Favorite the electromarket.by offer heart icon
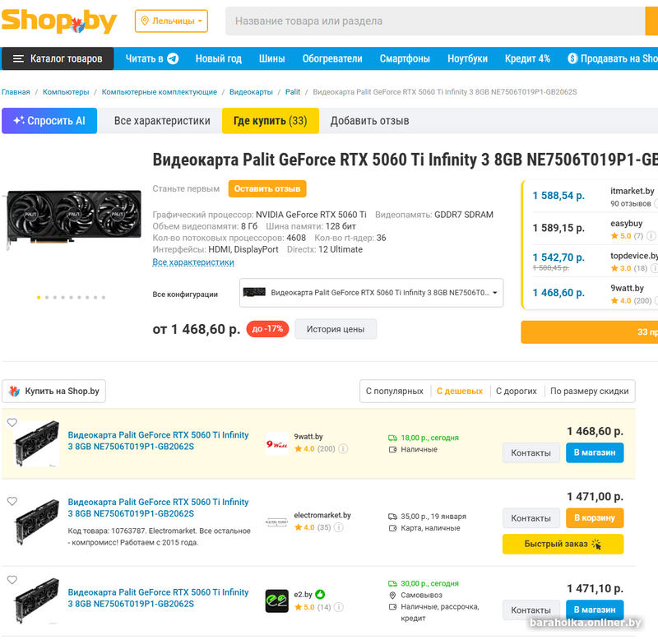The image size is (658, 640). click(12, 501)
